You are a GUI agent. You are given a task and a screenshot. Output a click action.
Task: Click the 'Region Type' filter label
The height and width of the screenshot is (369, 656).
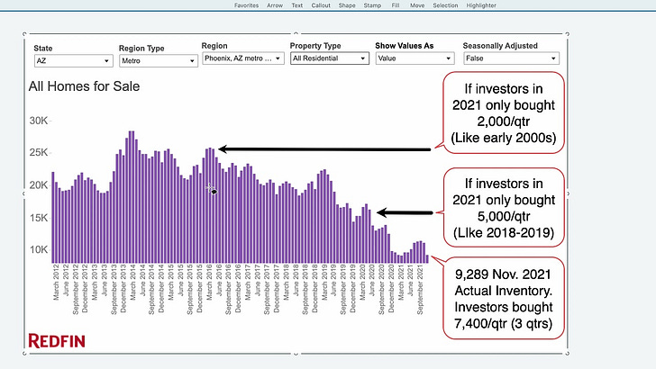tap(141, 49)
